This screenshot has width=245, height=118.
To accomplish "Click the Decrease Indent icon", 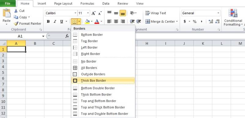I will pyautogui.click(x=132, y=21).
